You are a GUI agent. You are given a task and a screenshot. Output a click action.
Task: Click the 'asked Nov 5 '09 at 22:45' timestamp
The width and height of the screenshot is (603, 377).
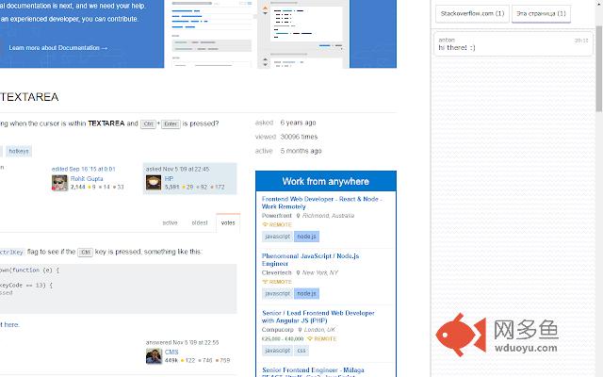click(178, 169)
